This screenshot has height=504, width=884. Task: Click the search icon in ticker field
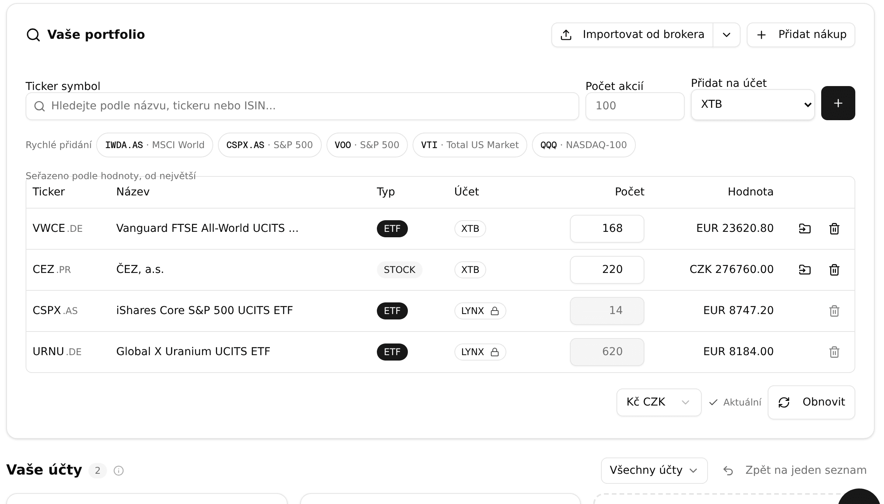click(x=40, y=106)
